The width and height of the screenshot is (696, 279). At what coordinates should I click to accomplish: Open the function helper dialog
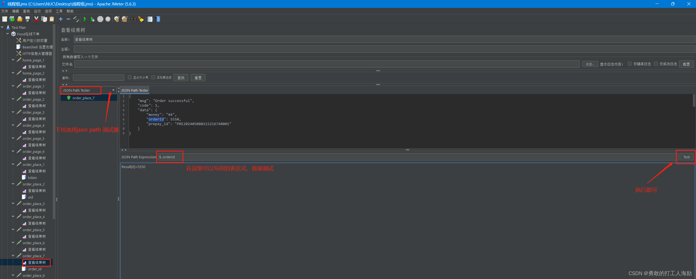[x=150, y=19]
